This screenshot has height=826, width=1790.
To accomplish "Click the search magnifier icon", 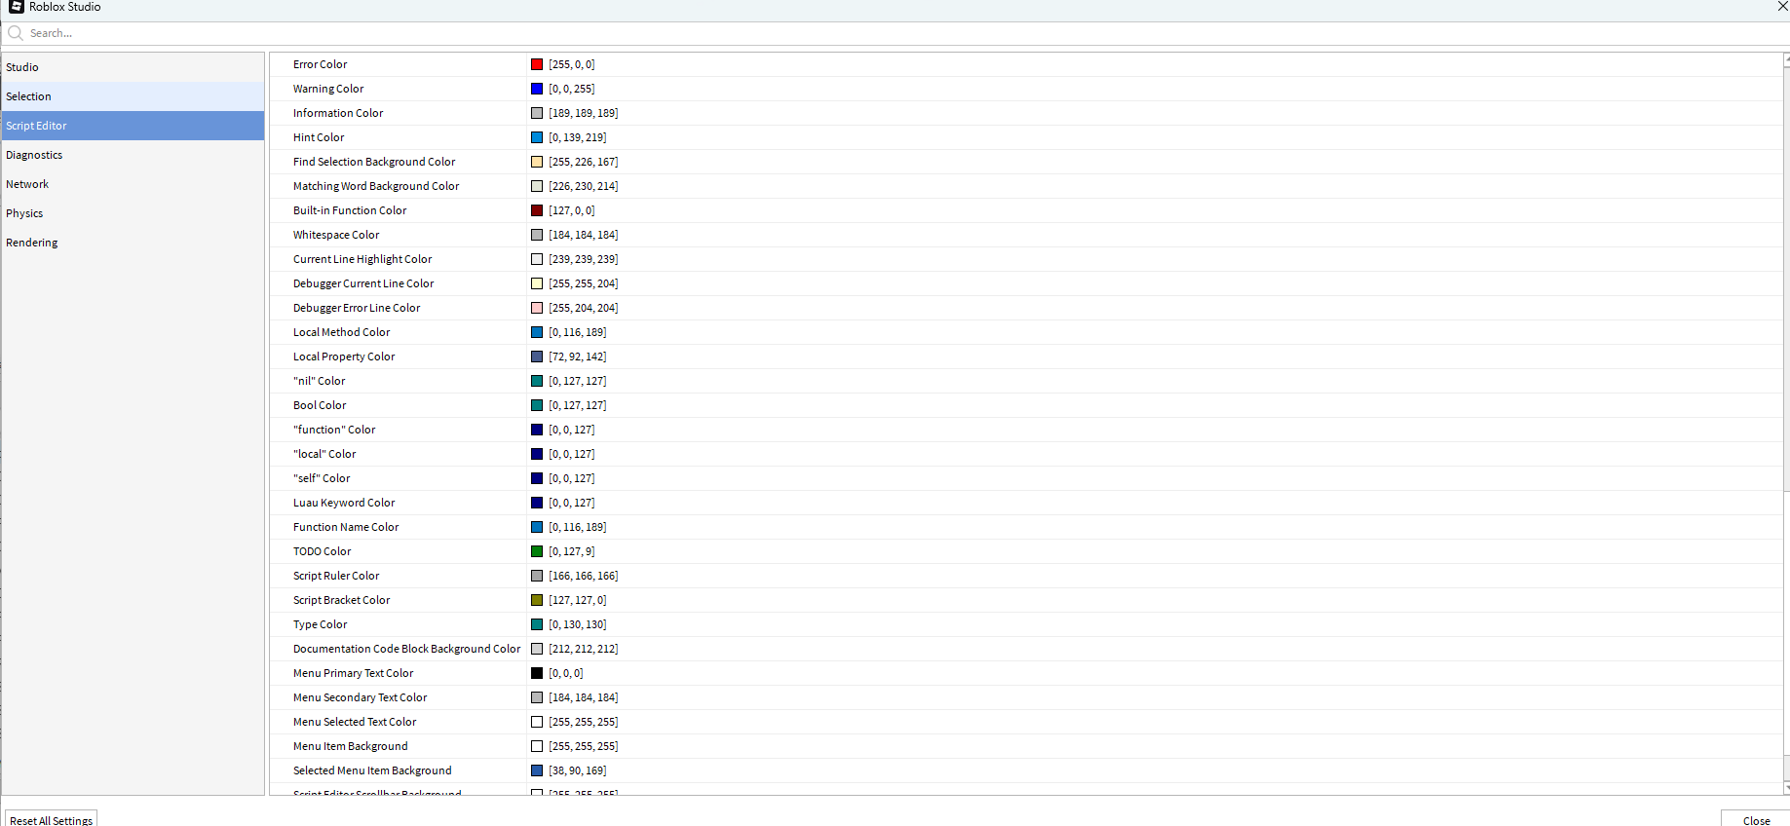I will (x=16, y=33).
